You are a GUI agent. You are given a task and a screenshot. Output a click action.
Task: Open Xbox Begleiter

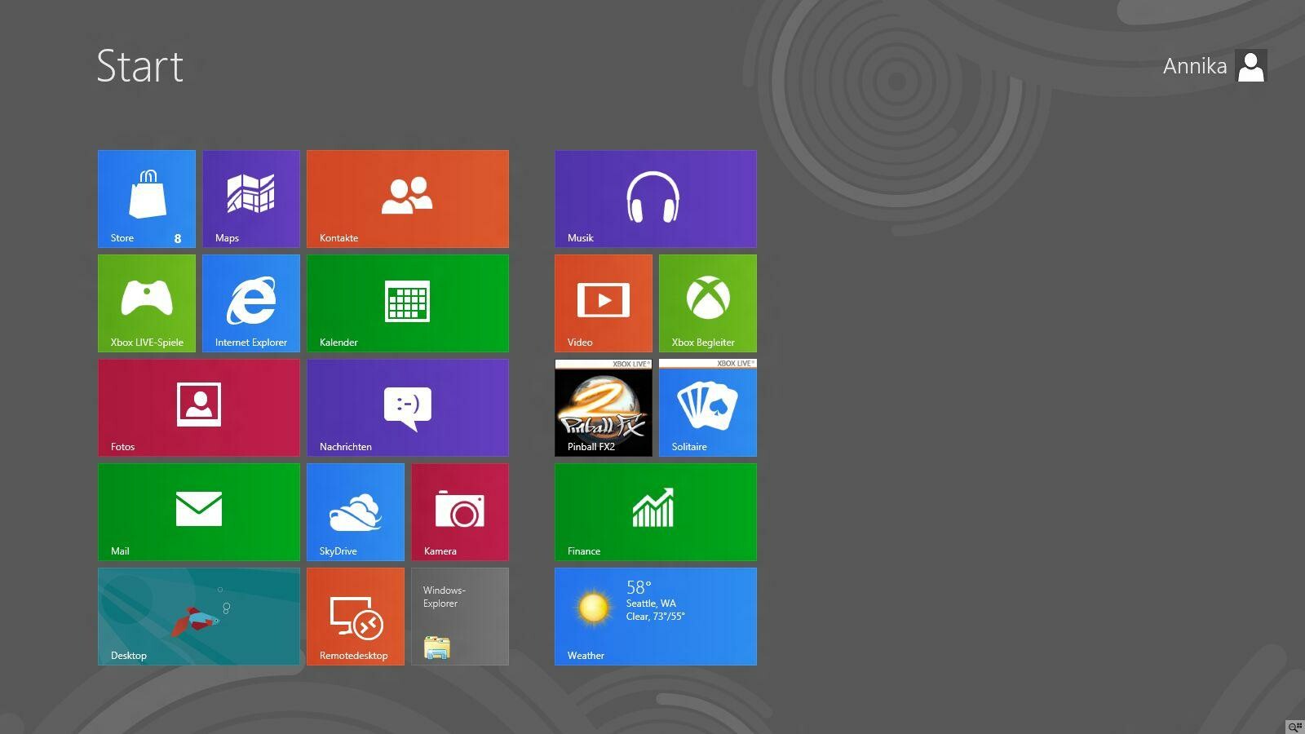coord(707,303)
